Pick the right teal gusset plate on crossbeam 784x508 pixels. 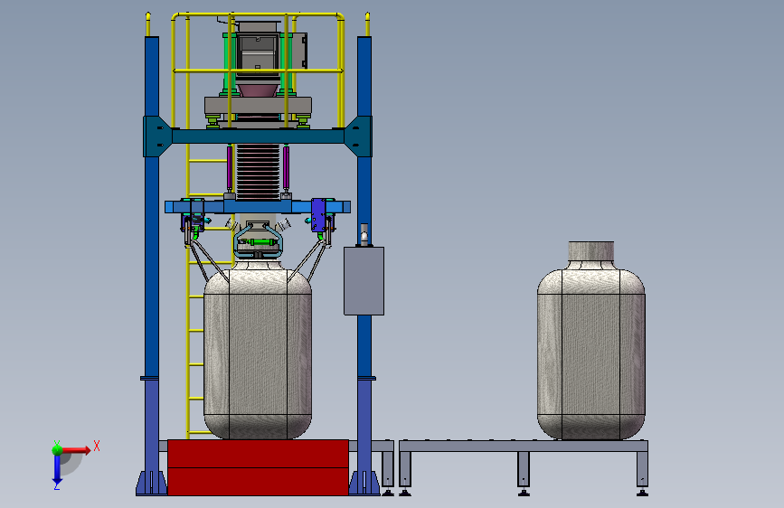[x=358, y=136]
